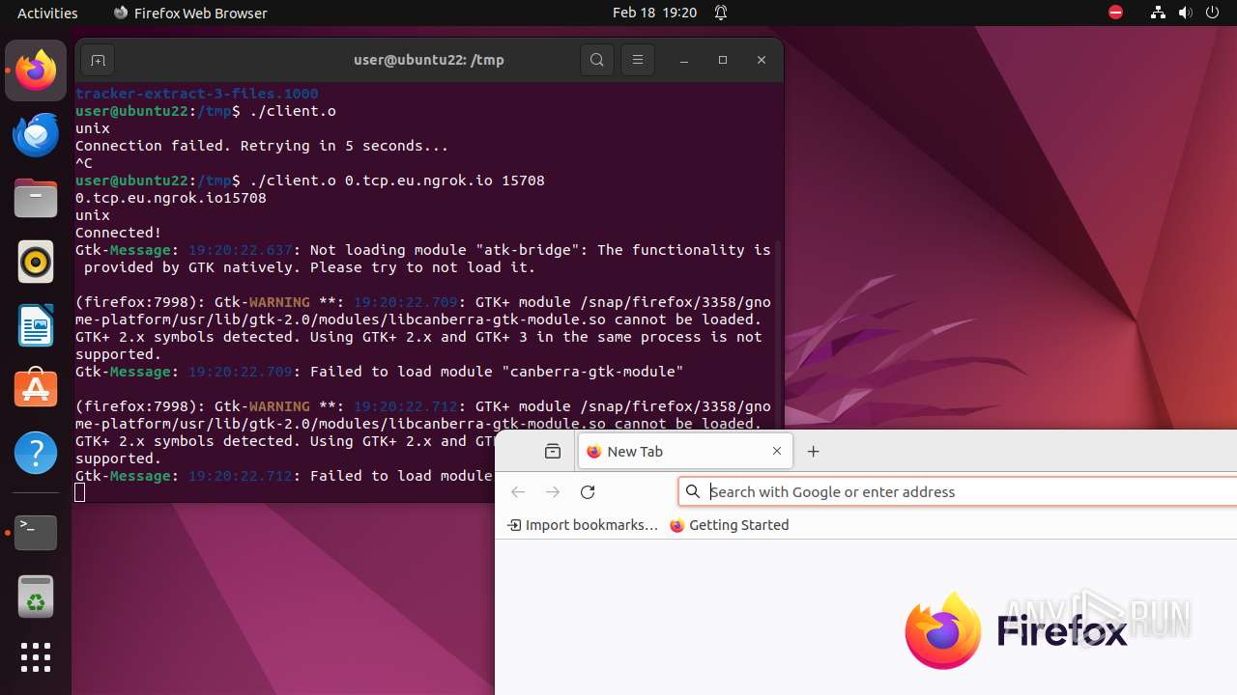Open a new Firefox tab
This screenshot has width=1237, height=695.
(x=814, y=451)
